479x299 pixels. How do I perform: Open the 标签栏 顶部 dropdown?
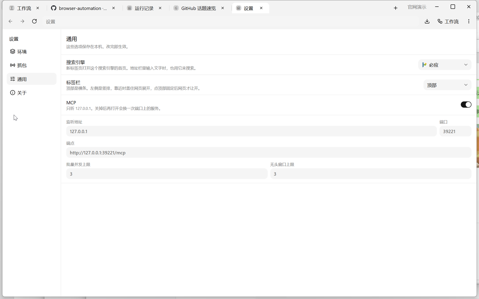(x=447, y=85)
